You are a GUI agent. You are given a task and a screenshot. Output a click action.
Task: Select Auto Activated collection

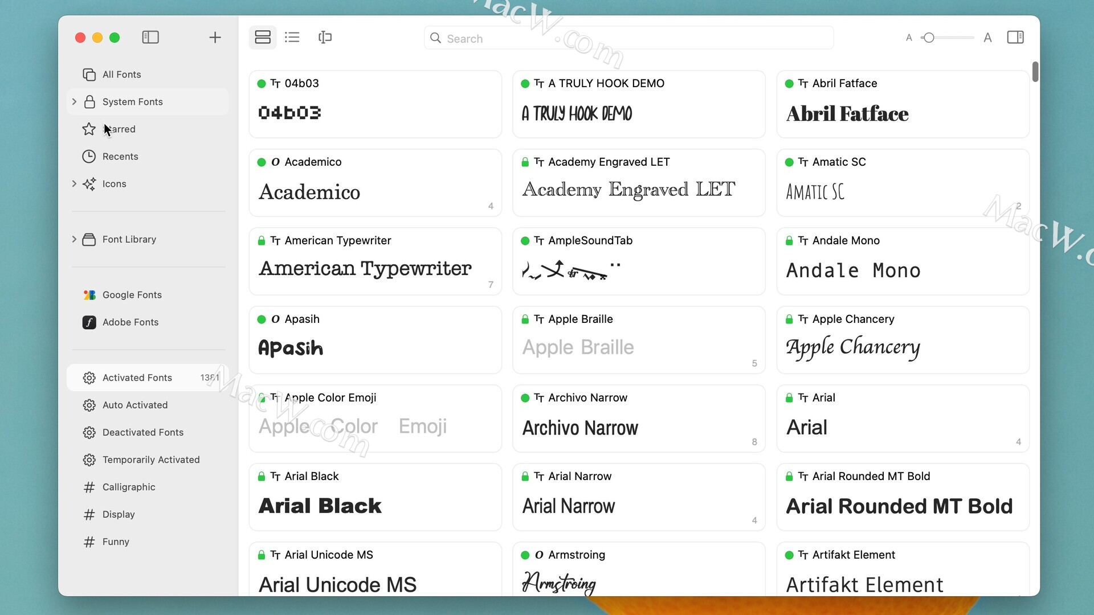[148, 405]
